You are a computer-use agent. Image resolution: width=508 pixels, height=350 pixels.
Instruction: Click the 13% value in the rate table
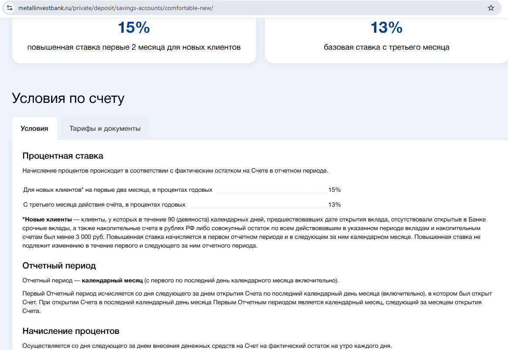click(335, 205)
